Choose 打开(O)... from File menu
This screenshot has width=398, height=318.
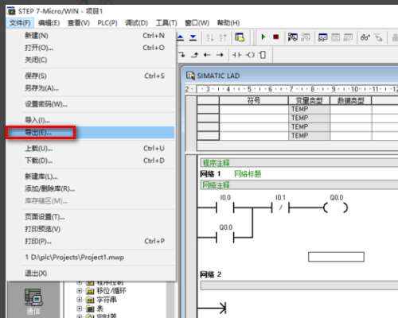tap(90, 48)
